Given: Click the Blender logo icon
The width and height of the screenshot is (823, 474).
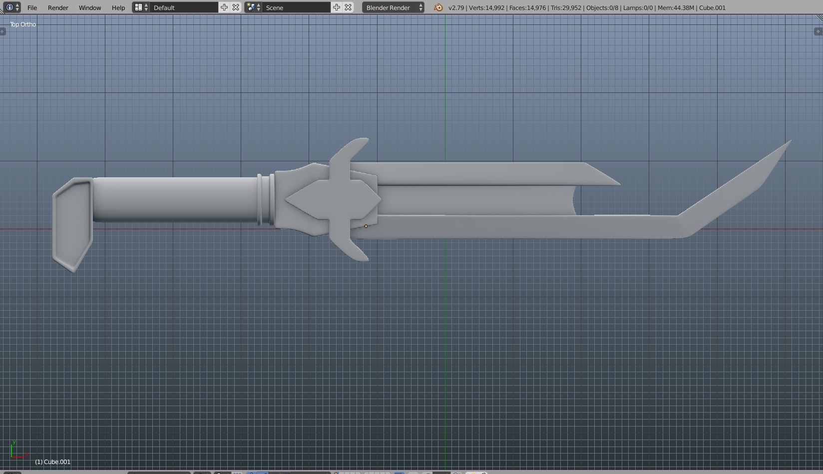Looking at the screenshot, I should [x=438, y=7].
